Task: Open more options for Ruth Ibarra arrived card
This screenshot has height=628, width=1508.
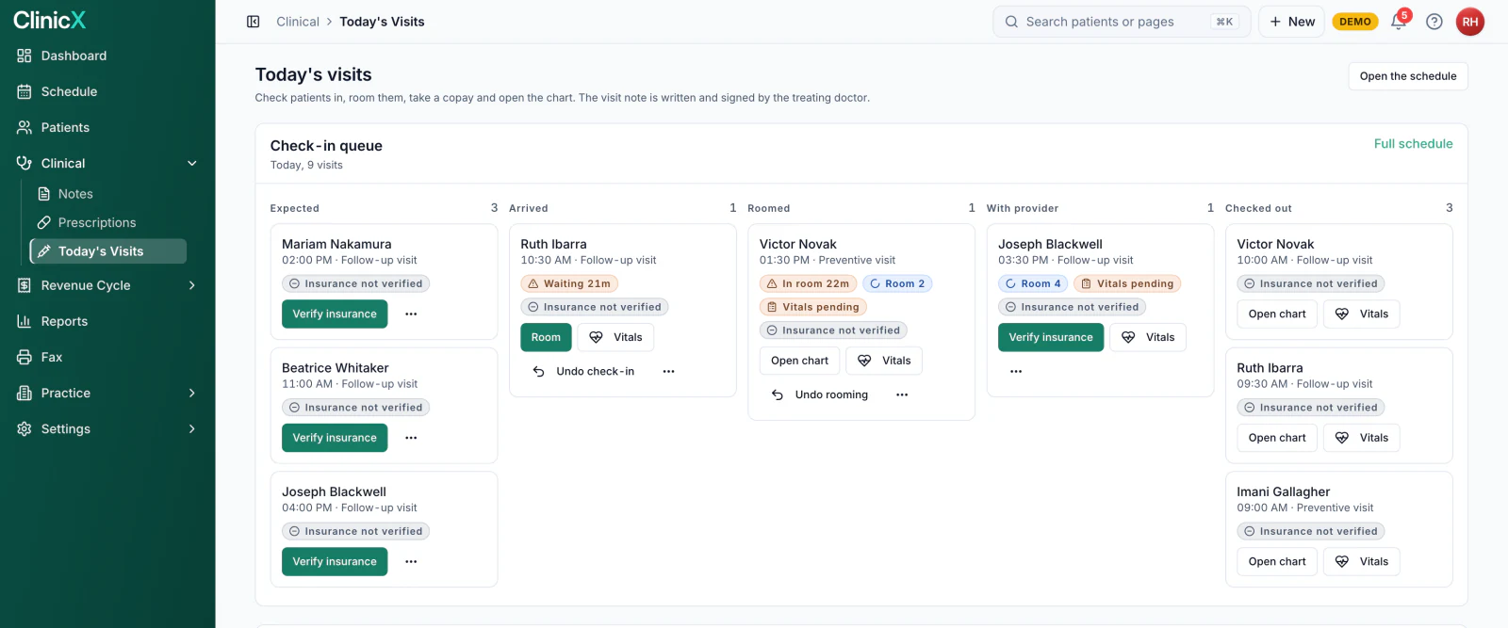Action: coord(669,372)
